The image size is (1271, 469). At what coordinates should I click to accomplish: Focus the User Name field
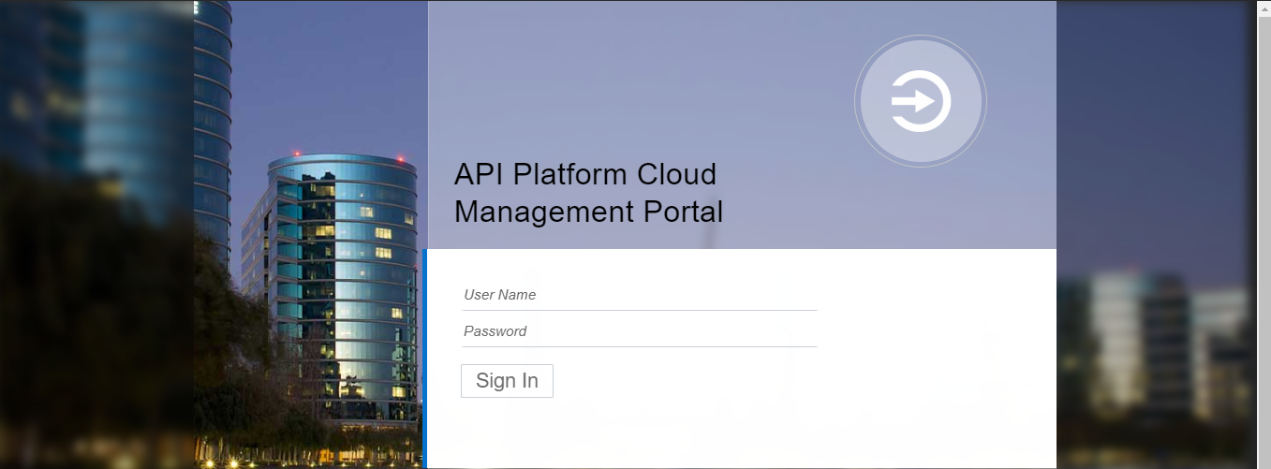pos(639,295)
